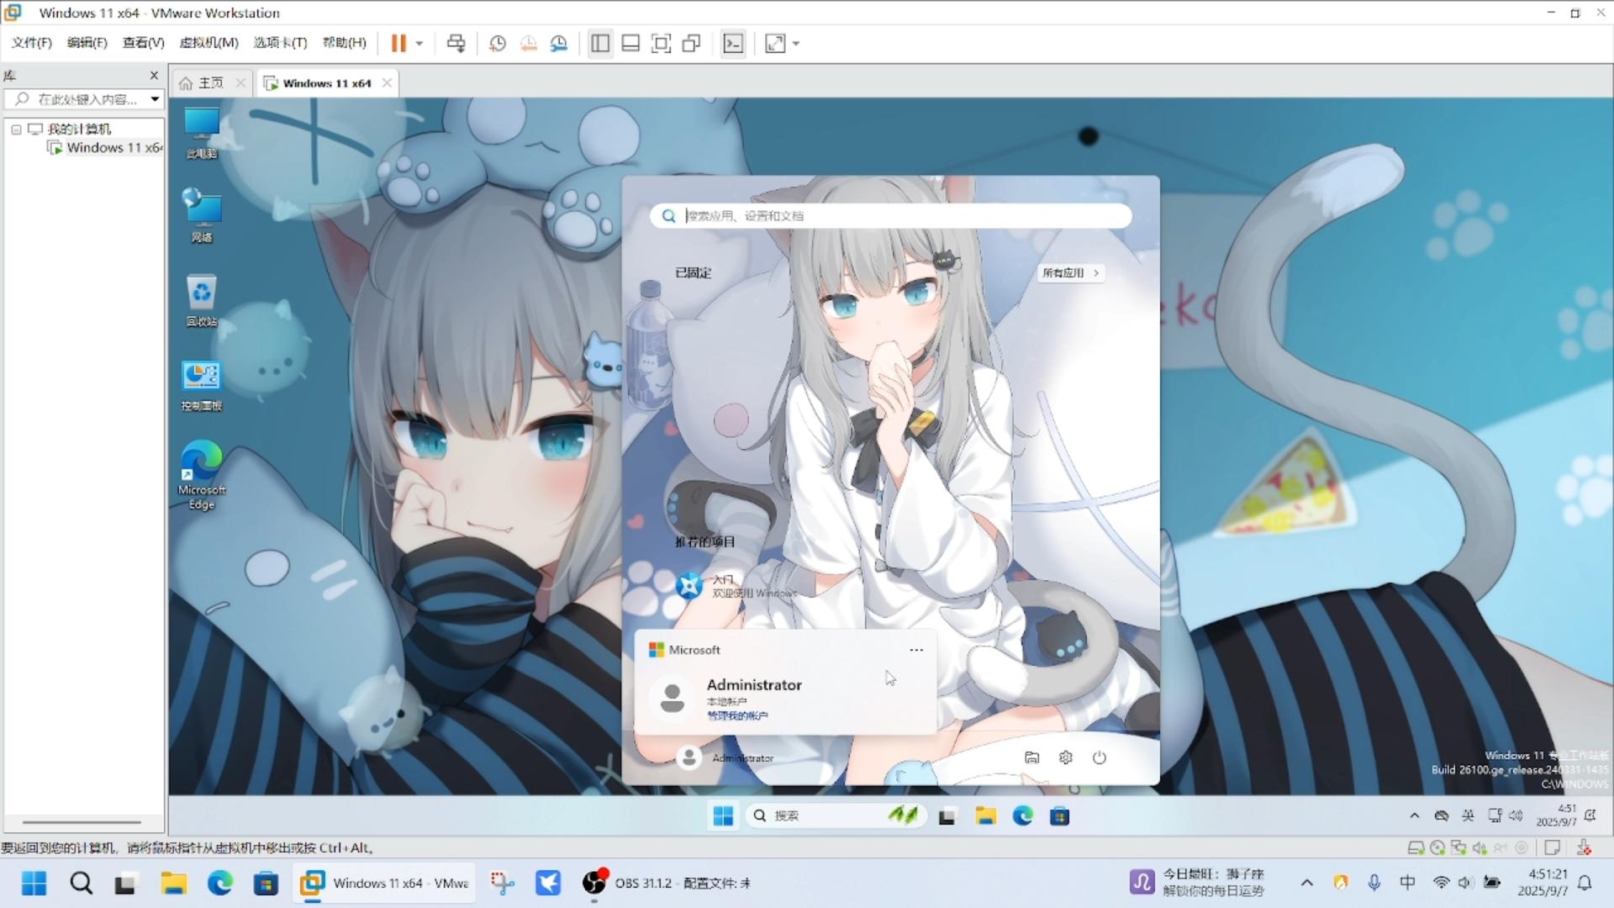Select the Recycle Bin desktop icon
Viewport: 1614px width, 908px height.
click(202, 300)
